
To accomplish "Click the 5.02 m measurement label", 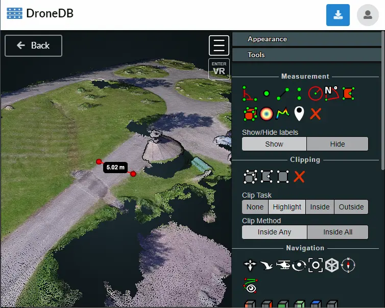I will [x=115, y=167].
